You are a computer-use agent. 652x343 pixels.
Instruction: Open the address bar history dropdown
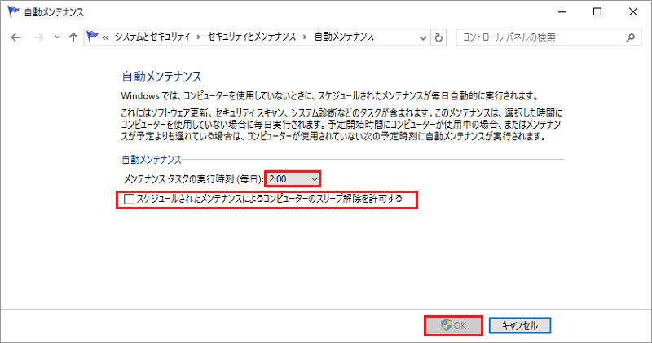[x=423, y=37]
